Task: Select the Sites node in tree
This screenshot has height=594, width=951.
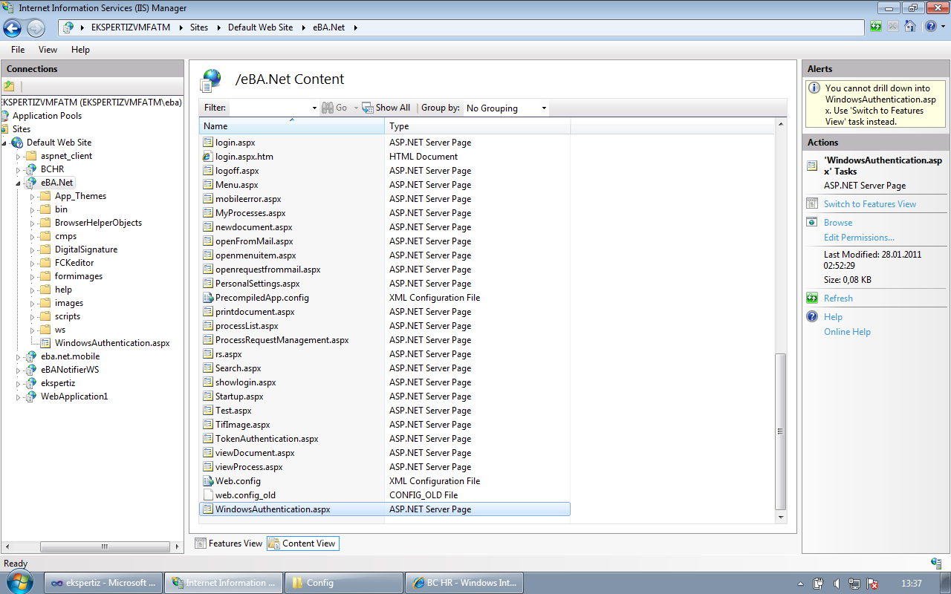Action: click(22, 129)
